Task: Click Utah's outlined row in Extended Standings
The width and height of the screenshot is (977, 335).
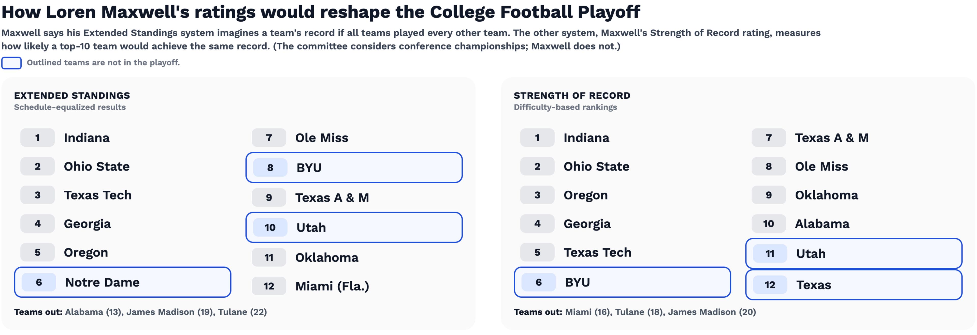Action: pyautogui.click(x=354, y=227)
